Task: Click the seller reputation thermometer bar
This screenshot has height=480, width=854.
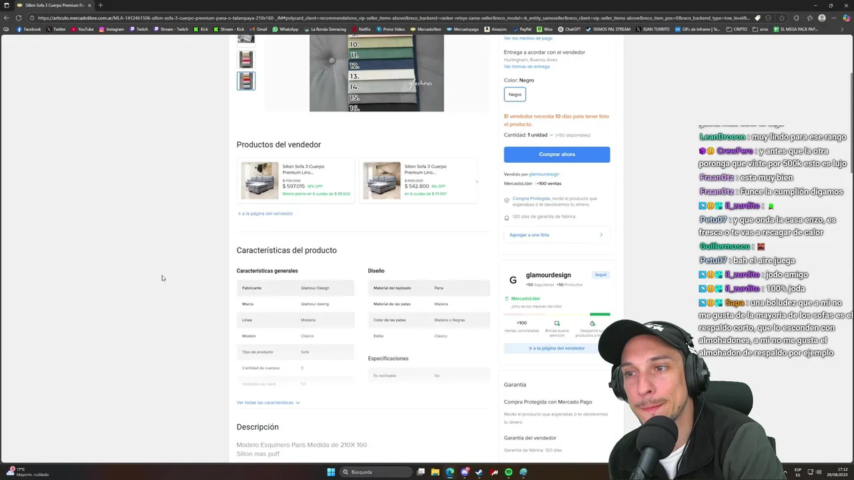Action: [x=557, y=314]
